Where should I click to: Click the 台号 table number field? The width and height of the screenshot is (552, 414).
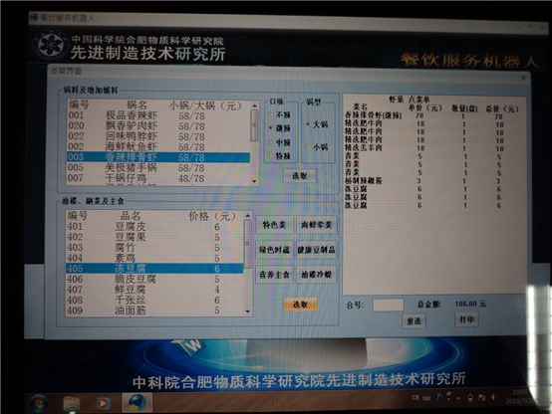(389, 305)
